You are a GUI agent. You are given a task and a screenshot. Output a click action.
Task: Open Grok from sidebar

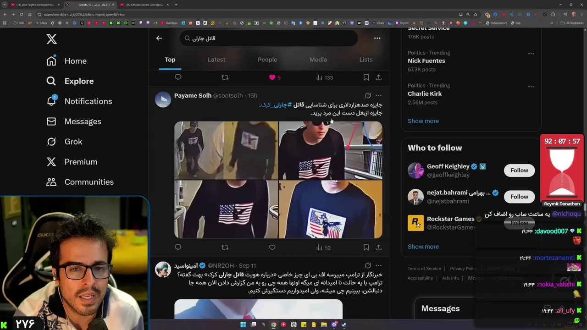point(64,142)
